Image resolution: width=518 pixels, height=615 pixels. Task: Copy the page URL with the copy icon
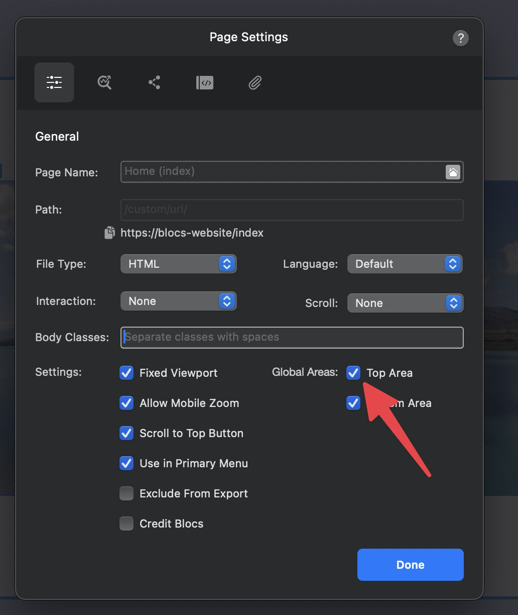109,233
